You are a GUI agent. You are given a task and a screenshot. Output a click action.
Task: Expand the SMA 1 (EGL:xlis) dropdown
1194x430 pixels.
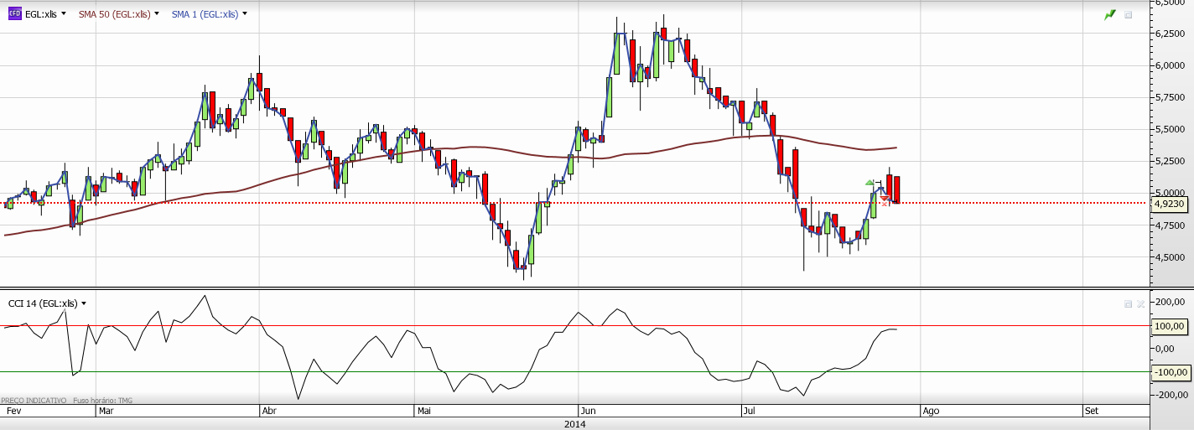click(x=244, y=14)
